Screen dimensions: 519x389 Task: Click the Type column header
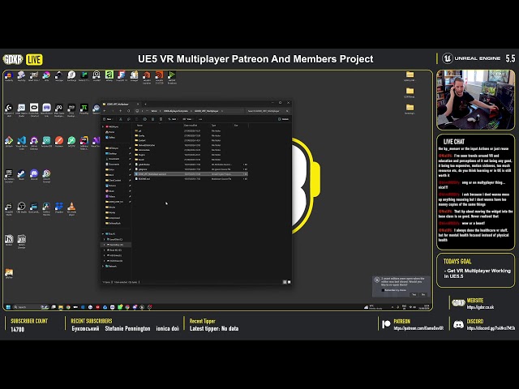[214, 126]
